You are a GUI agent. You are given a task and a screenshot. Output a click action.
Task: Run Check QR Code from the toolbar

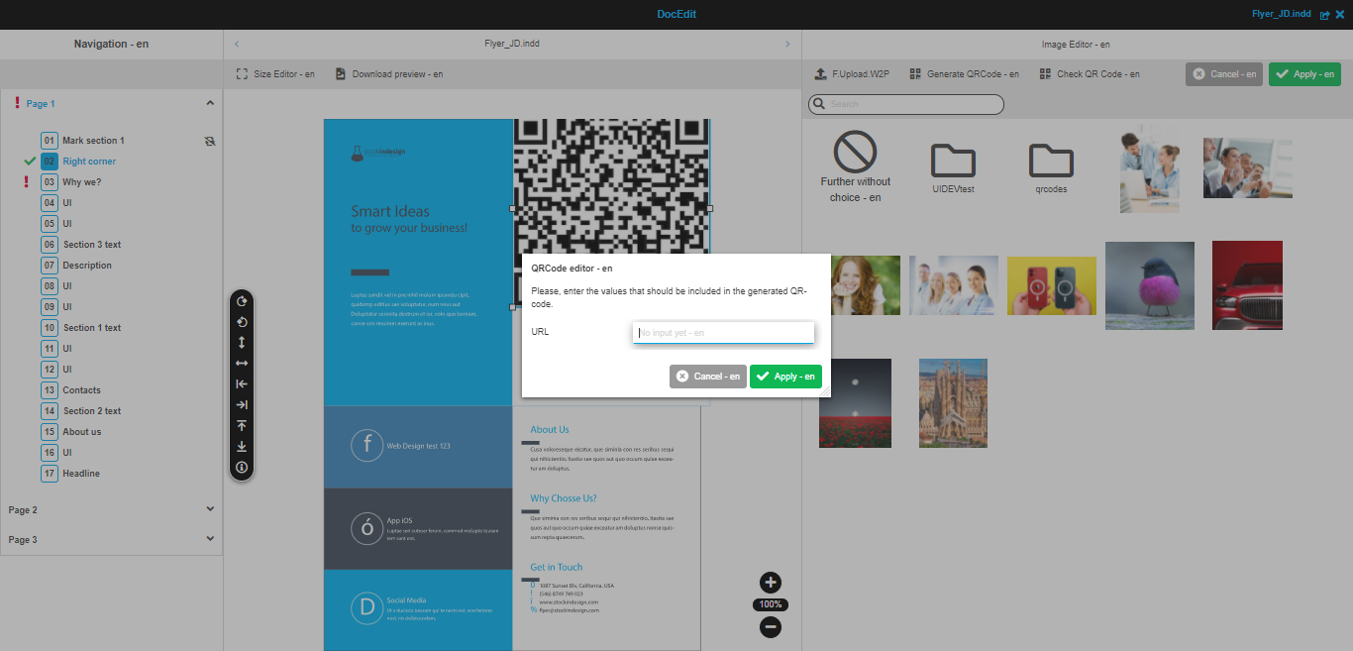1090,73
